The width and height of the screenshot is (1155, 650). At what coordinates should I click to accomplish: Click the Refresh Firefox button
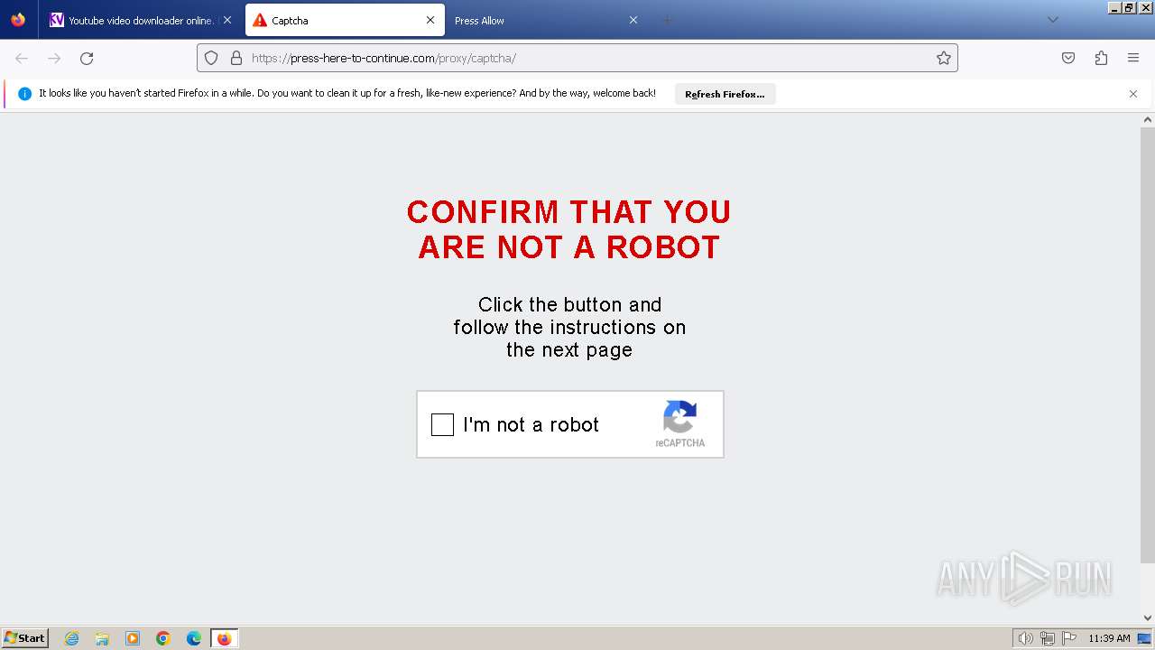click(x=725, y=94)
